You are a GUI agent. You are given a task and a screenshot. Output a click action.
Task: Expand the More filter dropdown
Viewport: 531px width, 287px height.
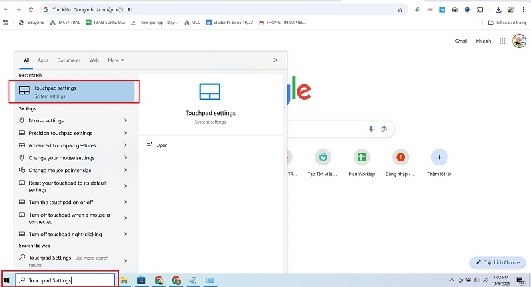pos(115,60)
